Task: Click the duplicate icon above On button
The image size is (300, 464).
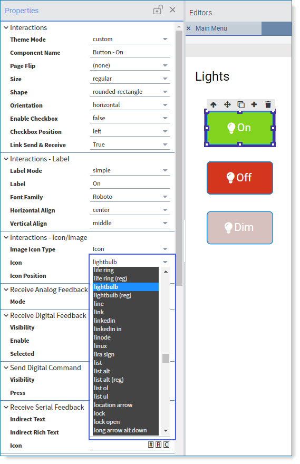Action: click(241, 104)
